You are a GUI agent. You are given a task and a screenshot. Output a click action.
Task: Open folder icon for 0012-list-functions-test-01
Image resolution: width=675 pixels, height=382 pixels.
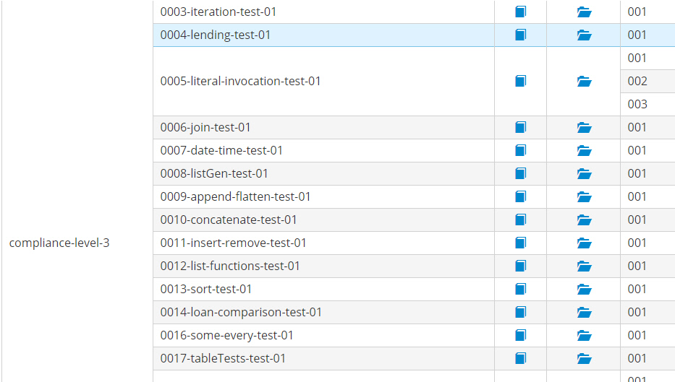584,266
